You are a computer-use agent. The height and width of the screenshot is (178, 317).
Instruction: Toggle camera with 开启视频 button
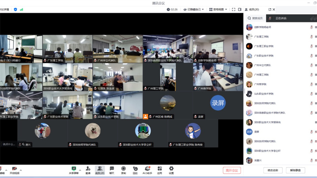tap(14, 169)
